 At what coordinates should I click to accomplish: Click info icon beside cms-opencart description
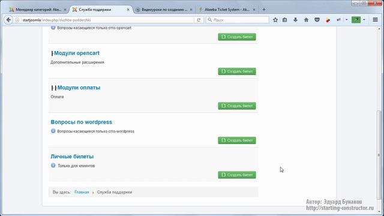(53, 28)
